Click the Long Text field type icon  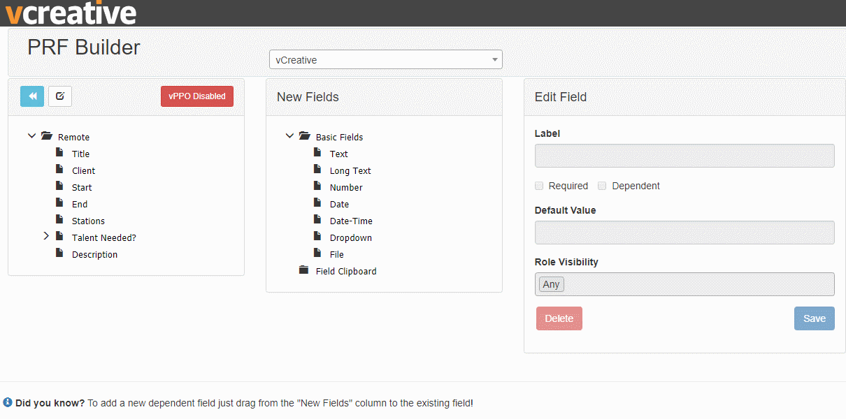click(x=317, y=169)
